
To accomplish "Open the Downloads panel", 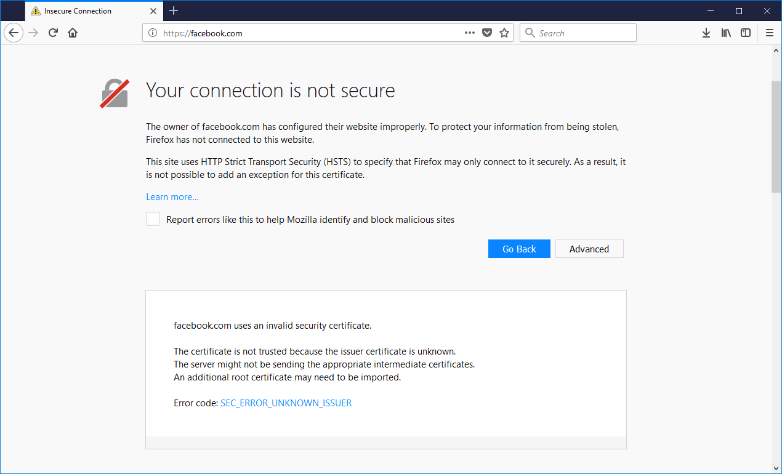I will click(706, 33).
